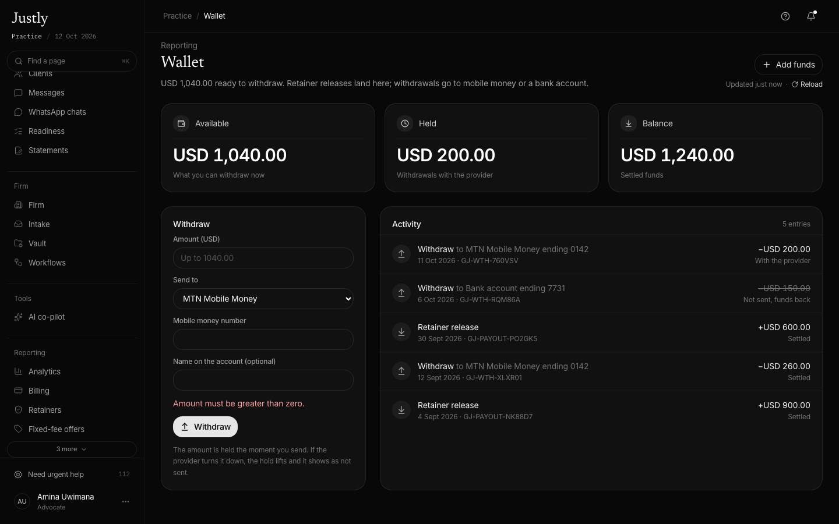The width and height of the screenshot is (839, 524).
Task: Open the GJ-WTH-760VSV withdrawal entry
Action: (601, 254)
